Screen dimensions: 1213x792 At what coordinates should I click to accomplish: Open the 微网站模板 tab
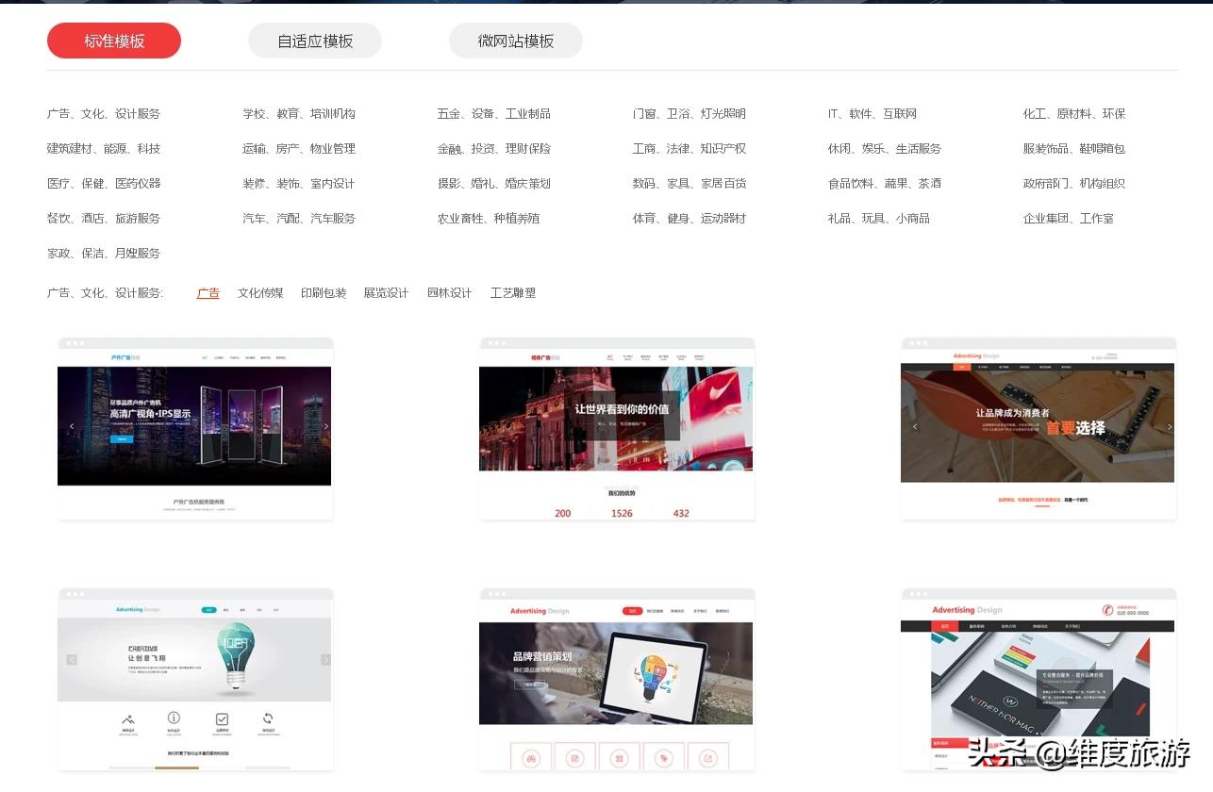coord(516,41)
